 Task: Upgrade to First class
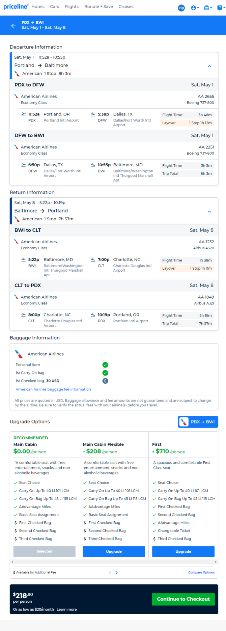183,551
